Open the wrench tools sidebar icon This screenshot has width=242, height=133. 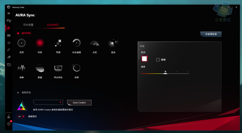click(9, 50)
